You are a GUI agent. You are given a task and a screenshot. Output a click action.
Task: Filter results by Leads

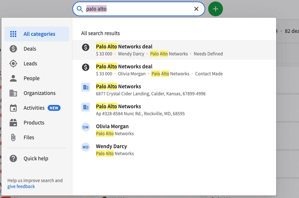coord(37,64)
